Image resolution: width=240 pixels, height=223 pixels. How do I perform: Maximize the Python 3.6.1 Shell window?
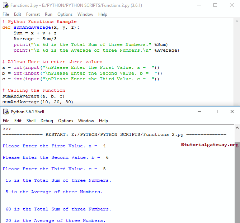[x=216, y=112]
